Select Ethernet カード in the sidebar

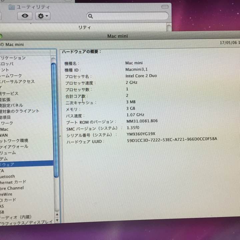click(x=13, y=182)
